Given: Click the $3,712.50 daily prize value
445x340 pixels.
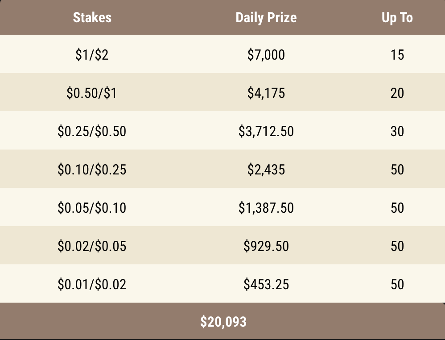Looking at the screenshot, I should pos(266,131).
